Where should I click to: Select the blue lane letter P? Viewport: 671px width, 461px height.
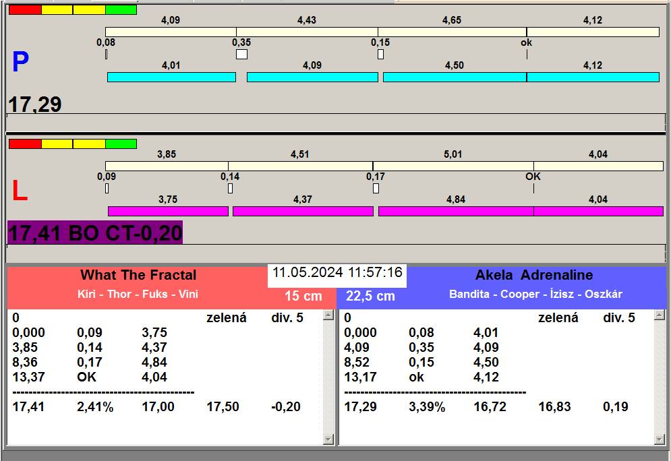(x=20, y=62)
